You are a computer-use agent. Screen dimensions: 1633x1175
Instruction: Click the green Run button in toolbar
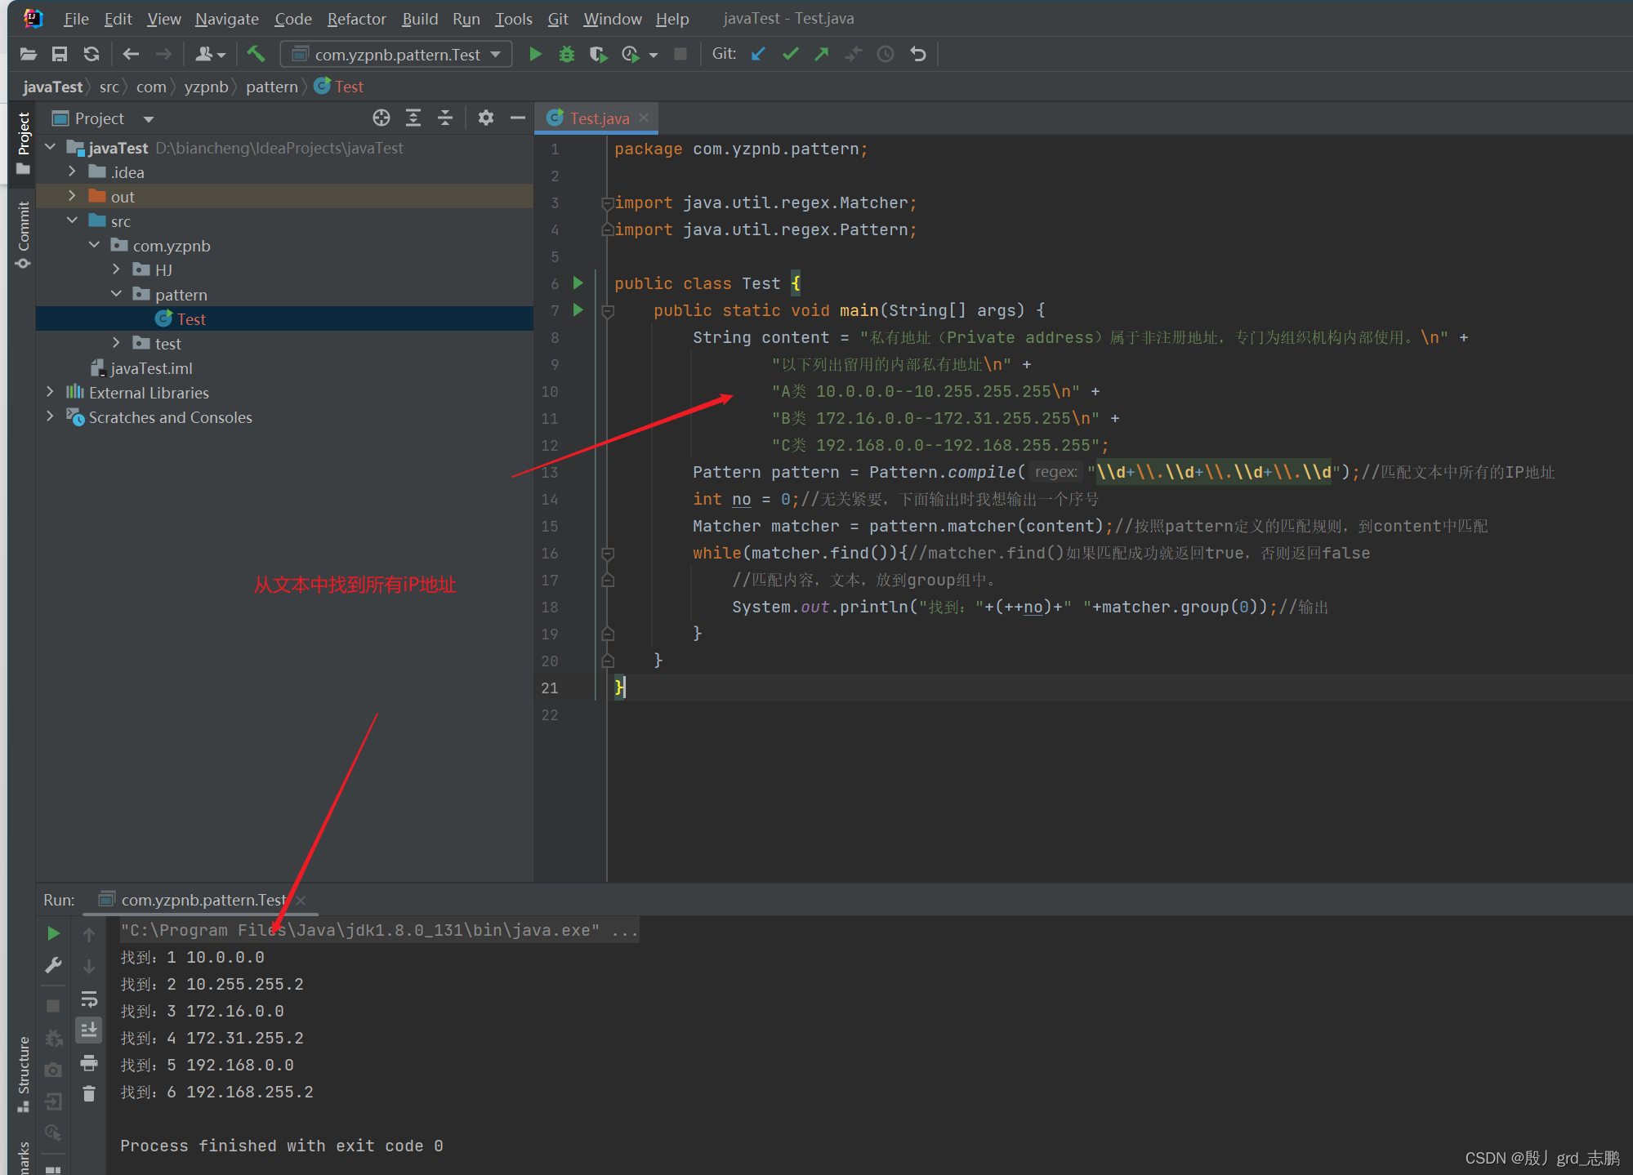click(x=535, y=55)
